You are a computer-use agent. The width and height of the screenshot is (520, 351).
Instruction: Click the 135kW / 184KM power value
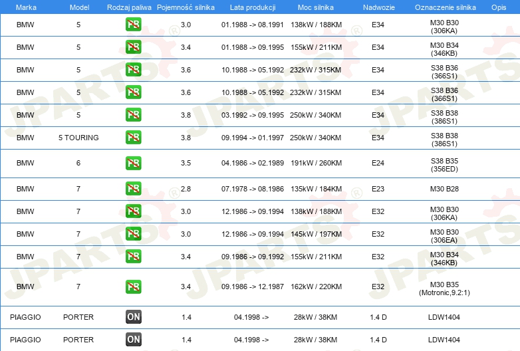(x=316, y=189)
